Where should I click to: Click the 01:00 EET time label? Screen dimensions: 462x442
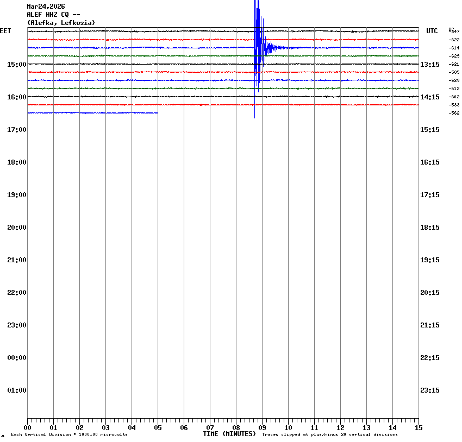[x=16, y=390]
